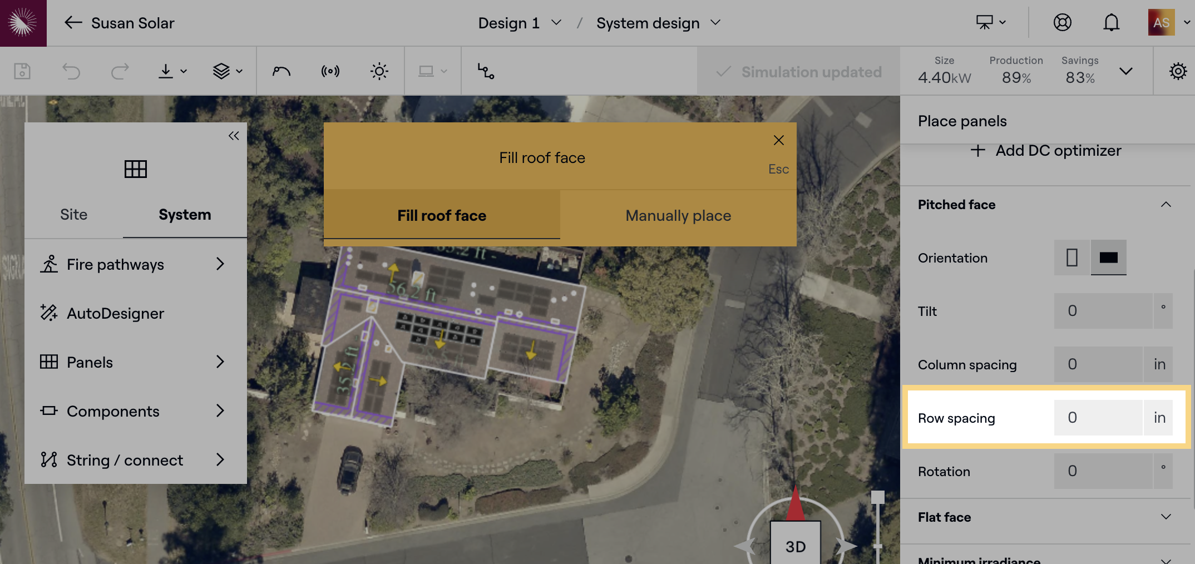
Task: Click the signal broadcast icon
Action: coord(330,71)
